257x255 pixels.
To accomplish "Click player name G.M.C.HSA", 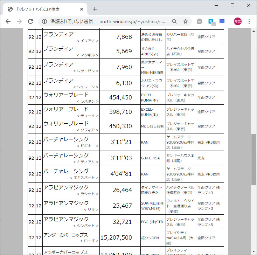I will [150, 158].
